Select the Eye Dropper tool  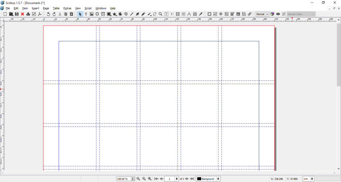[201, 14]
